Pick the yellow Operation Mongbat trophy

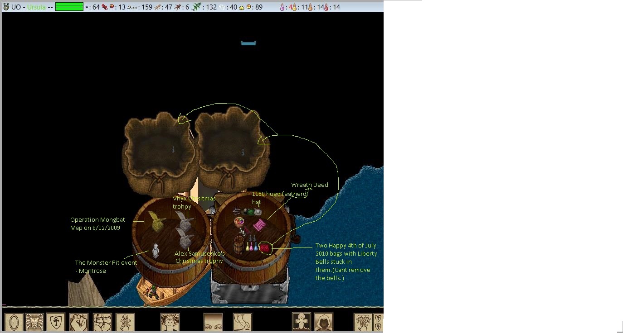click(157, 221)
